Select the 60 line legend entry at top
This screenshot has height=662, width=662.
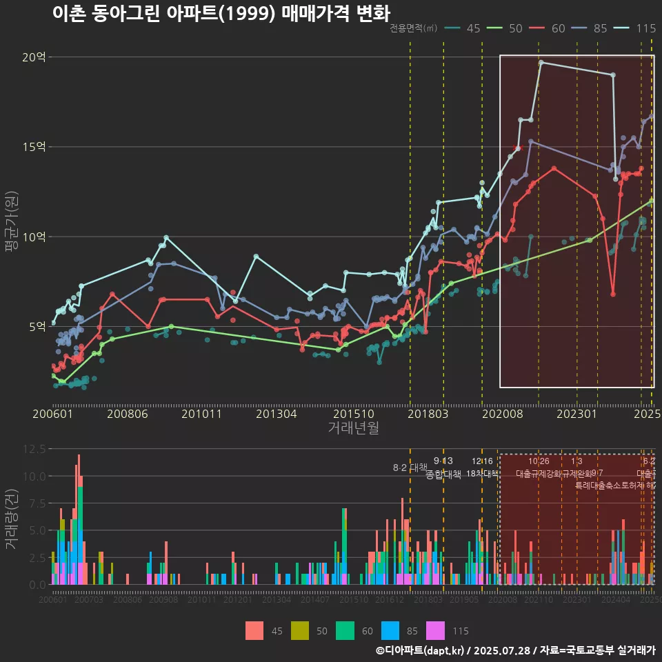(547, 28)
